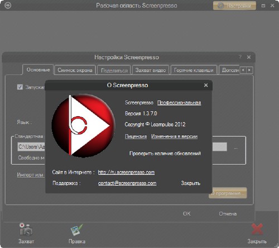The height and width of the screenshot is (248, 279).
Task: Show next tabs with right arrow
Action: [249, 70]
